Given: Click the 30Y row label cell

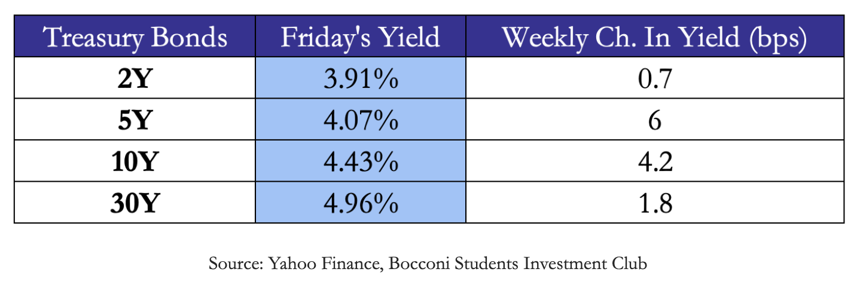Looking at the screenshot, I should coord(135,203).
